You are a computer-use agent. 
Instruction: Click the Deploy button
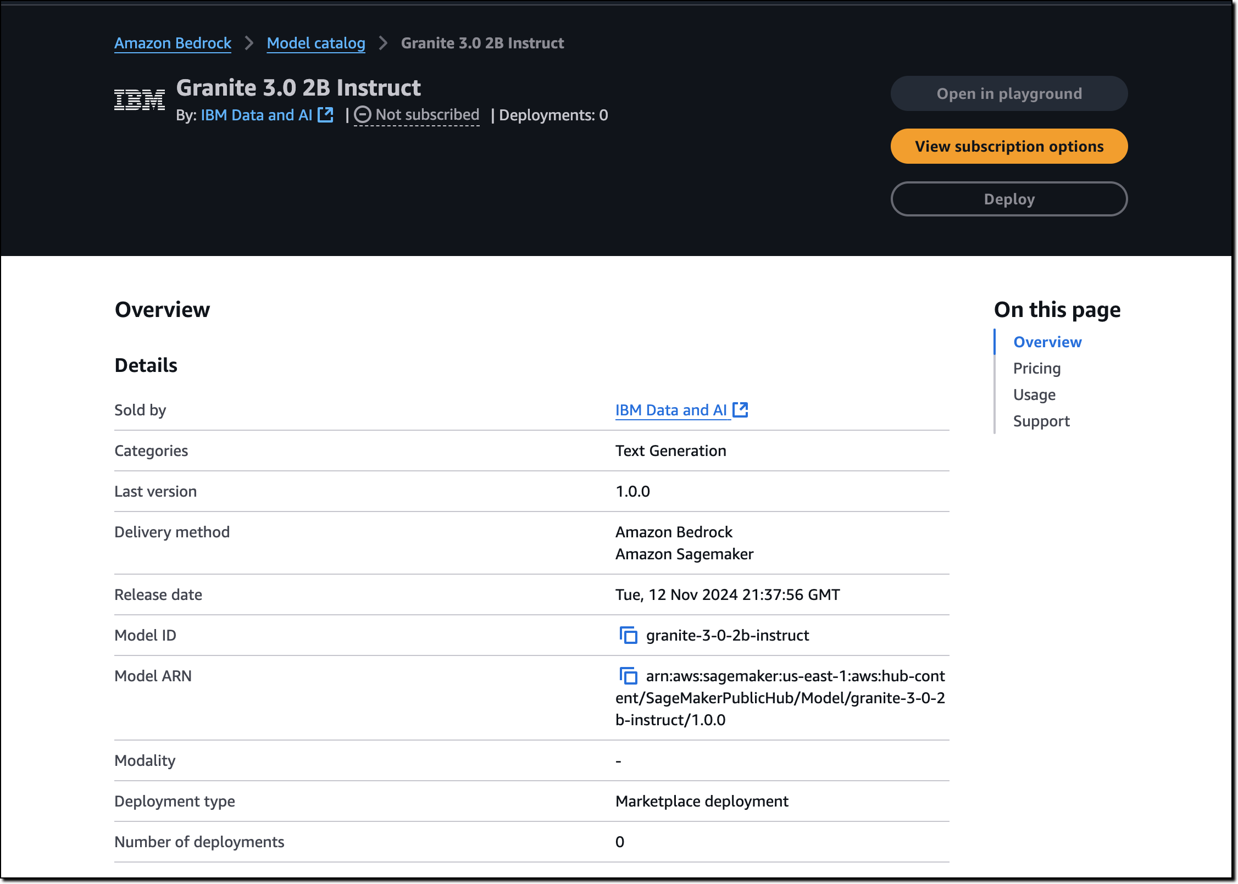[x=1009, y=199]
